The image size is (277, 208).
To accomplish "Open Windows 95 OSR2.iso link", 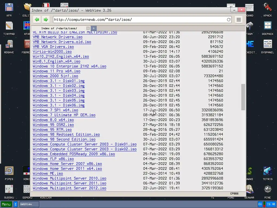I will click(x=53, y=125).
